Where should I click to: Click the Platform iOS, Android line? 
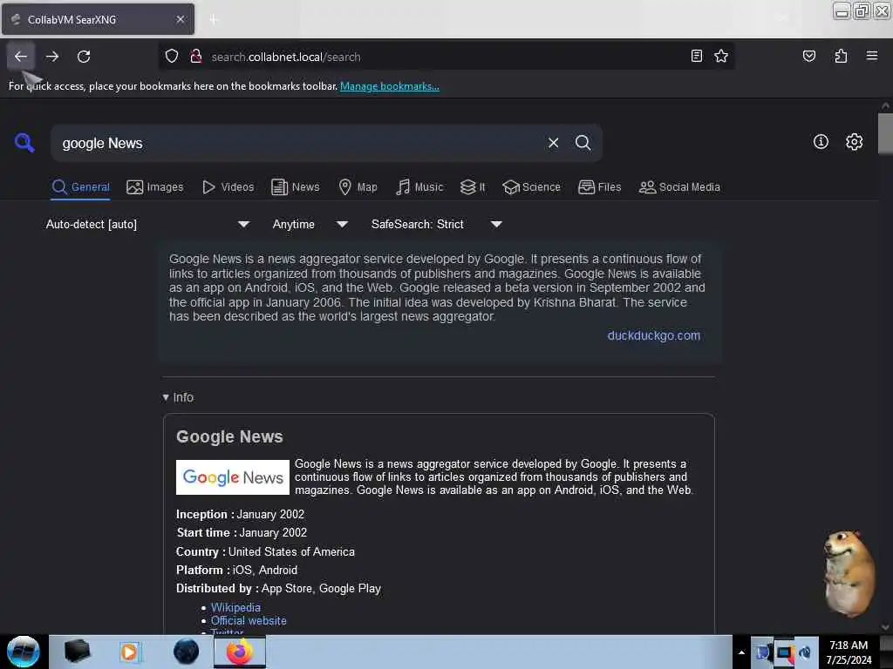[x=236, y=570]
